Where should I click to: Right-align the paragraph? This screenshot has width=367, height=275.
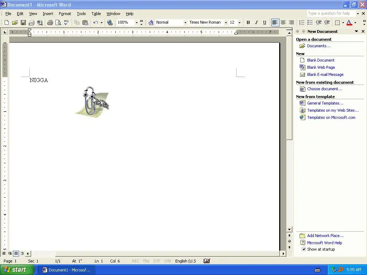click(x=291, y=23)
